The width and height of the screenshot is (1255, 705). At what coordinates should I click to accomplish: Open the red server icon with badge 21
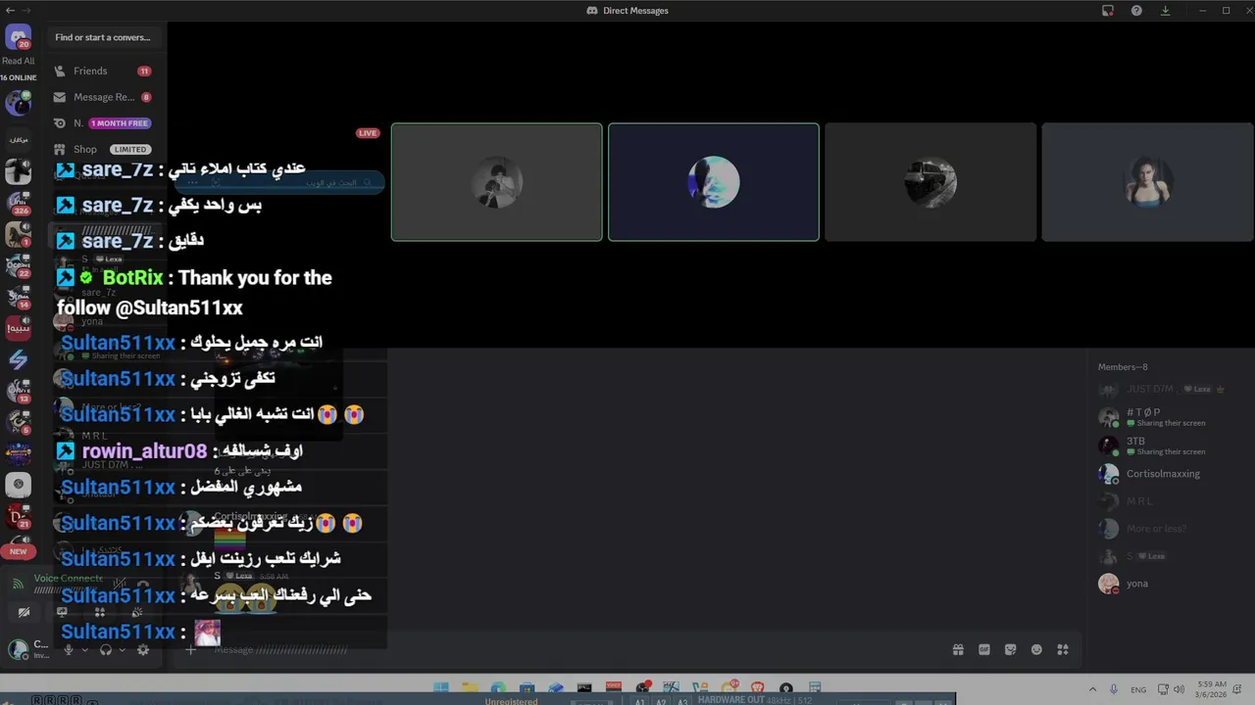click(x=18, y=516)
